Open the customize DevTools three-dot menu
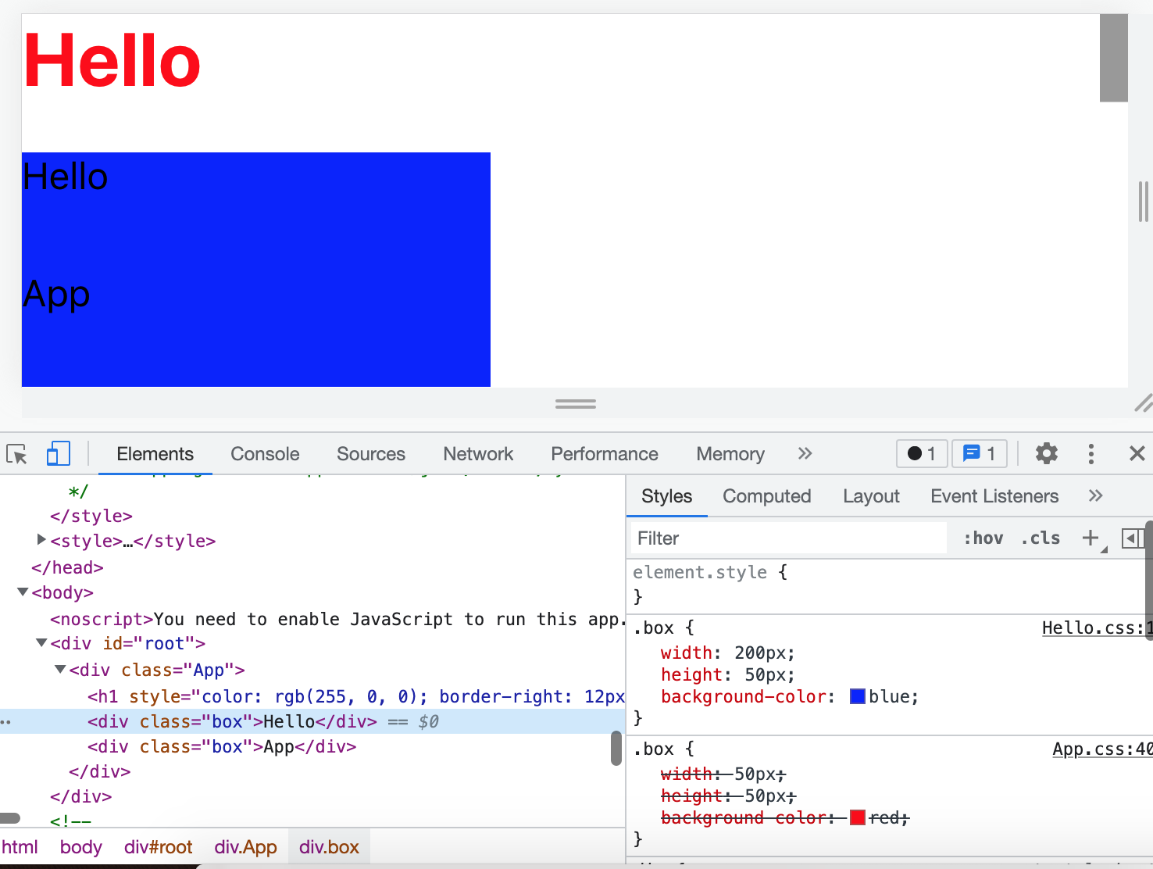The image size is (1153, 869). (1091, 453)
